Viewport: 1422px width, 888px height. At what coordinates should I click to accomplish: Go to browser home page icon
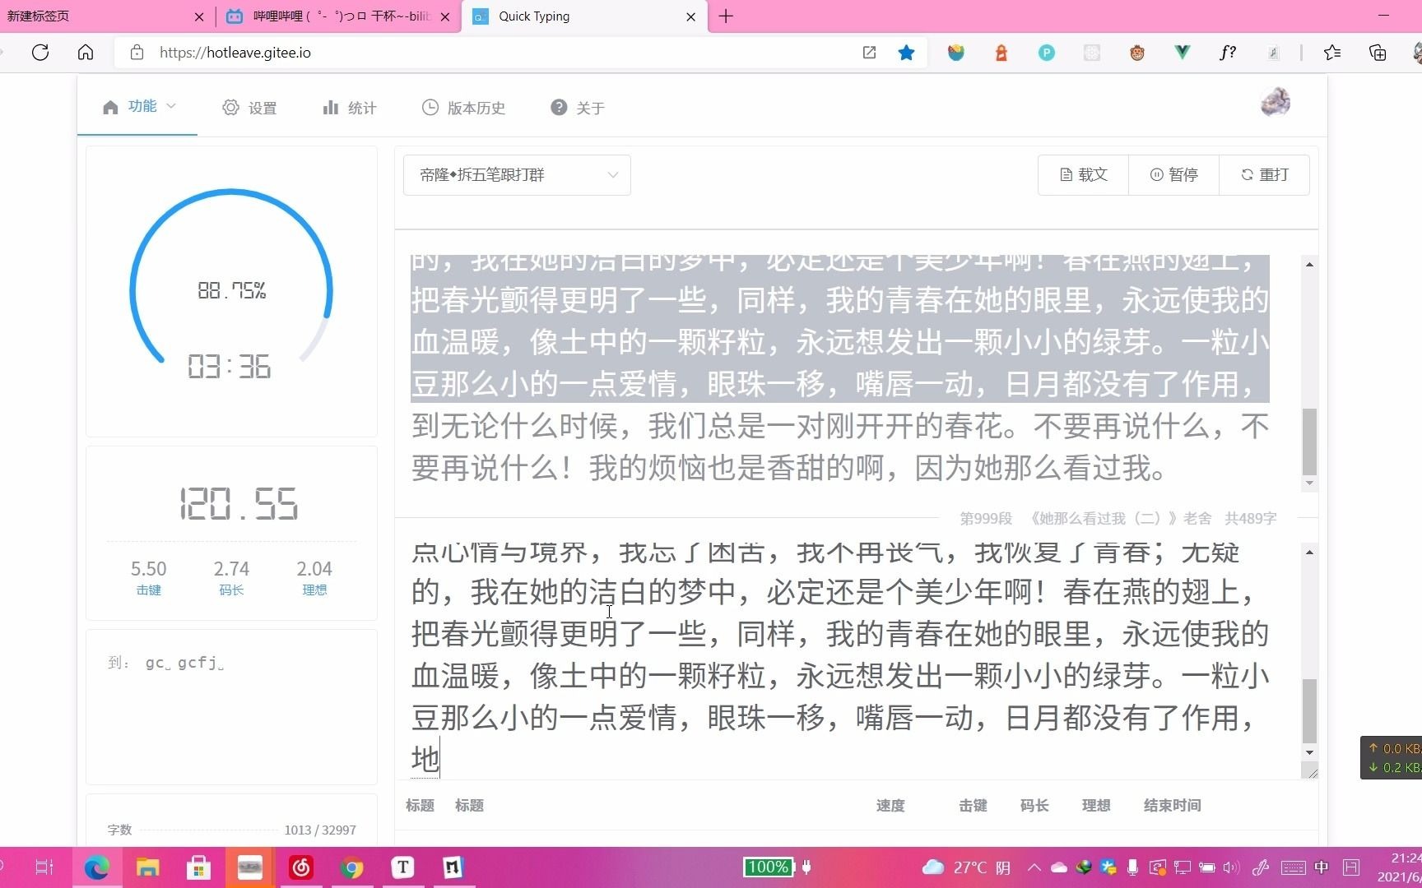click(86, 53)
